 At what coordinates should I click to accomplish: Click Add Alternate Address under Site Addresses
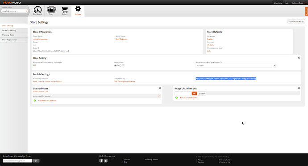coord(47,101)
